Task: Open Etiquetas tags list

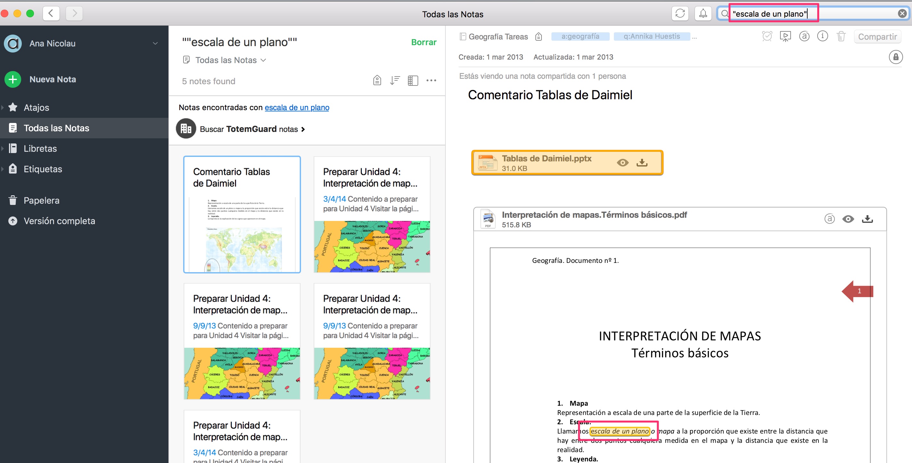Action: pyautogui.click(x=43, y=169)
